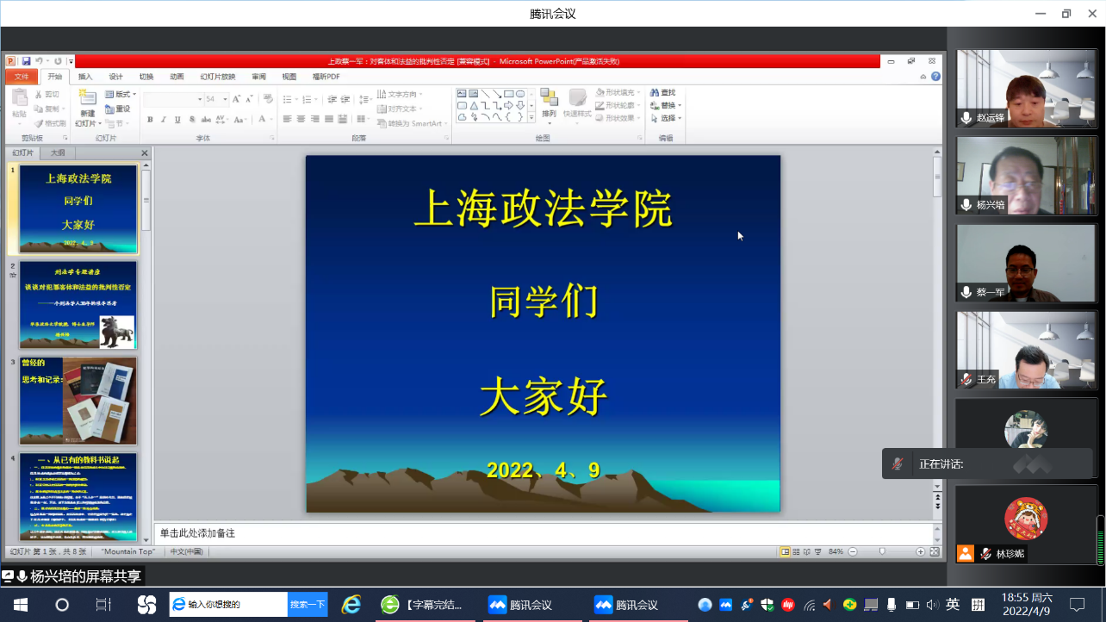Open the 插入 ribbon tab

85,77
